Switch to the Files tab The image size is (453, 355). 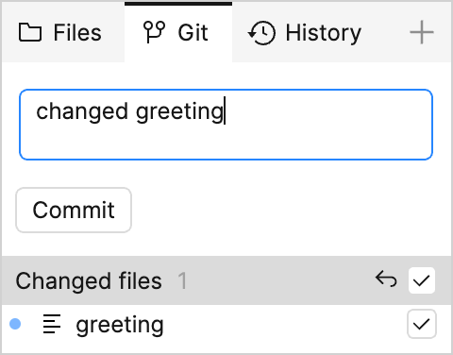click(63, 32)
